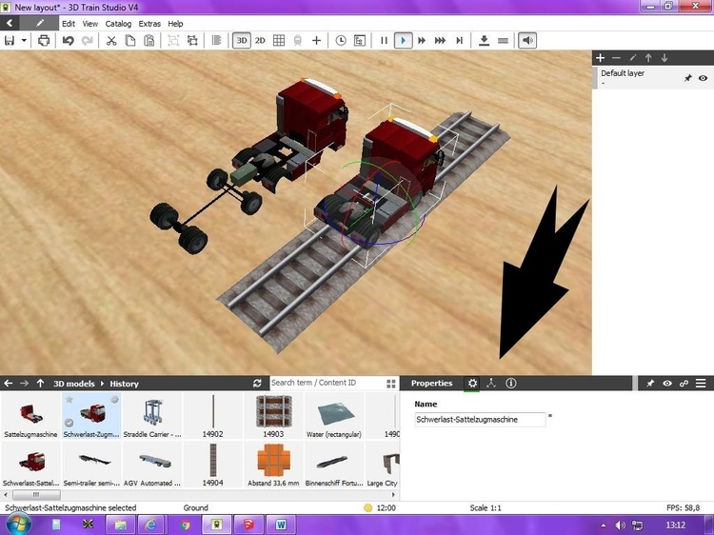Click the History breadcrumb

point(124,384)
